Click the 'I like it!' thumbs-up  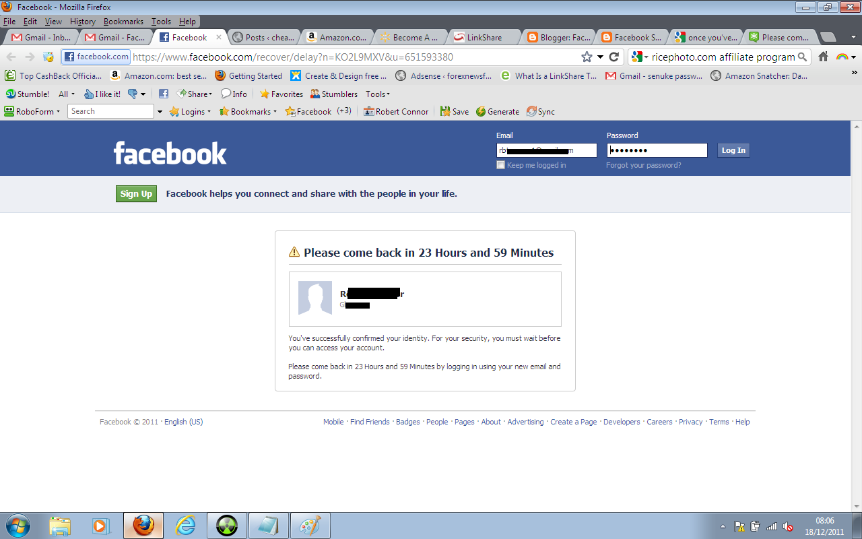(x=102, y=94)
